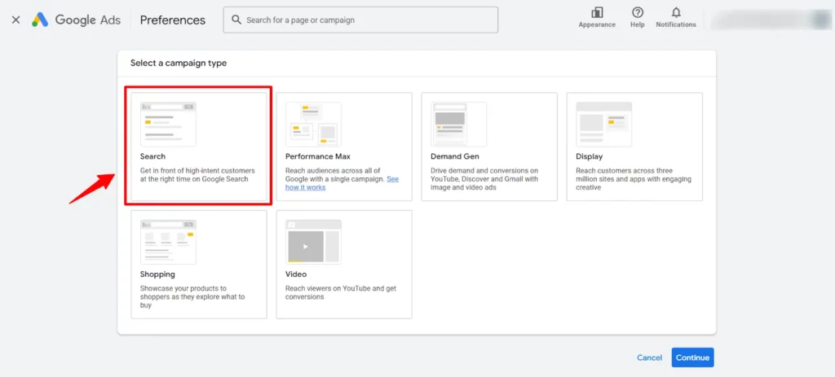Choose the Performance Max title

(318, 157)
